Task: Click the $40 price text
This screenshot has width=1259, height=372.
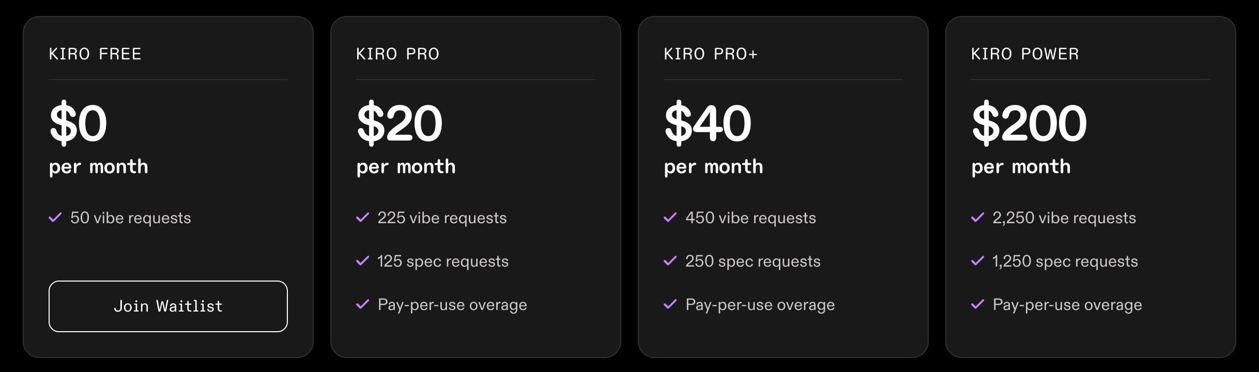Action: pyautogui.click(x=708, y=123)
